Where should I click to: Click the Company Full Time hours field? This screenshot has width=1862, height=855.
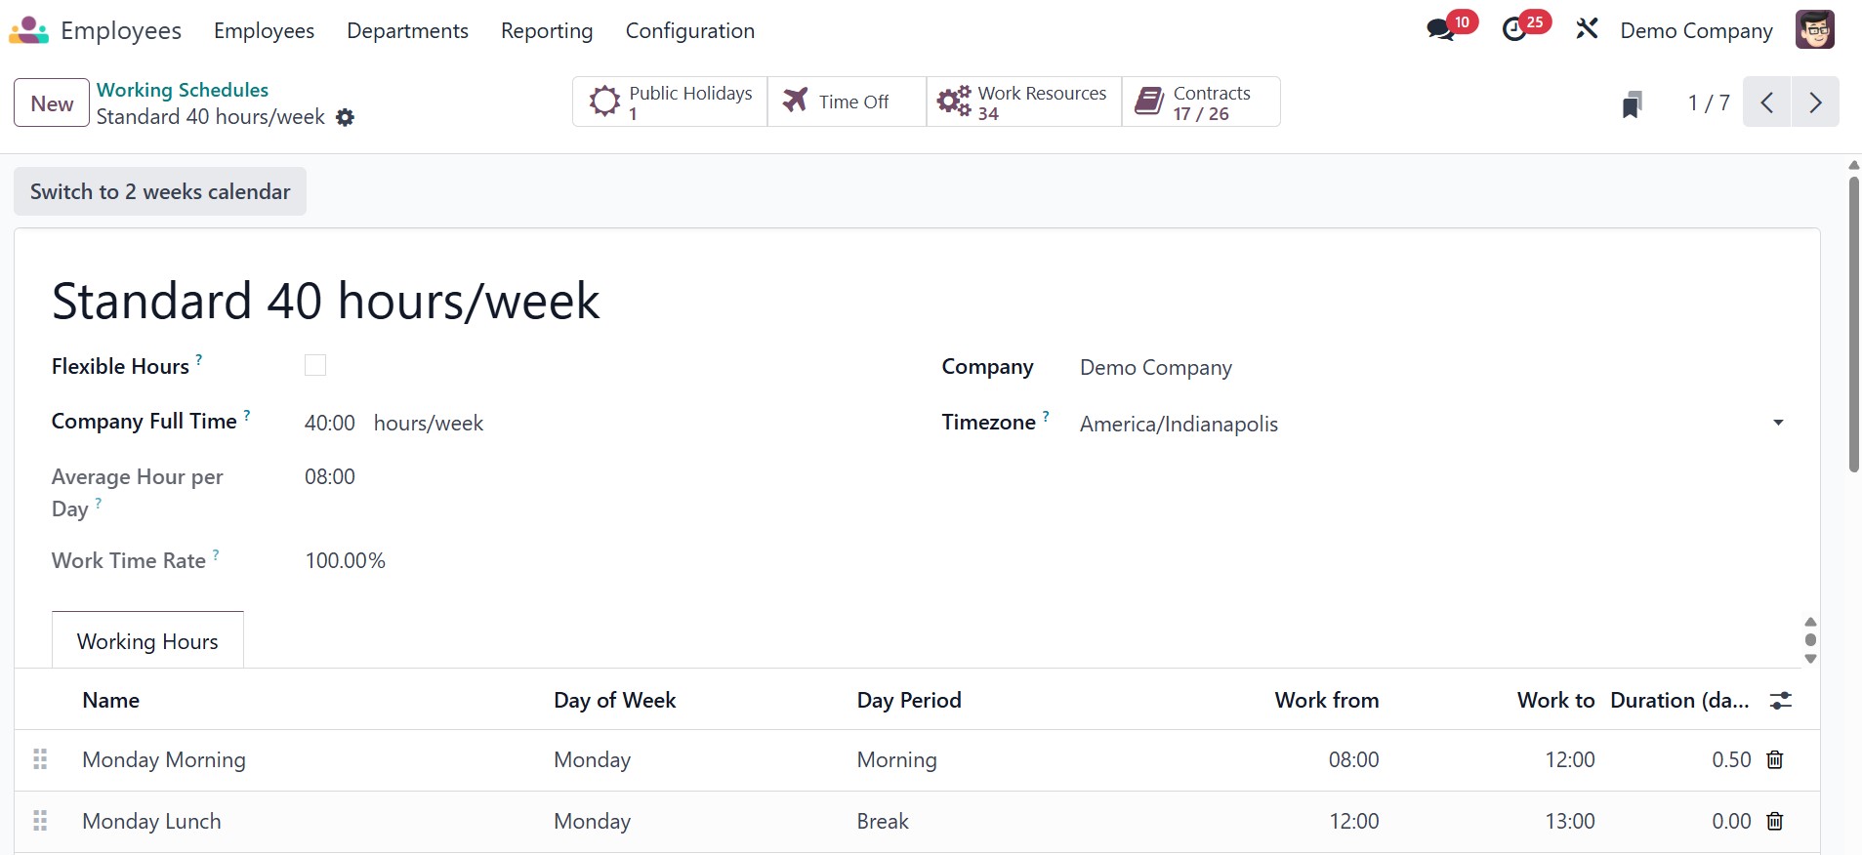tap(330, 423)
